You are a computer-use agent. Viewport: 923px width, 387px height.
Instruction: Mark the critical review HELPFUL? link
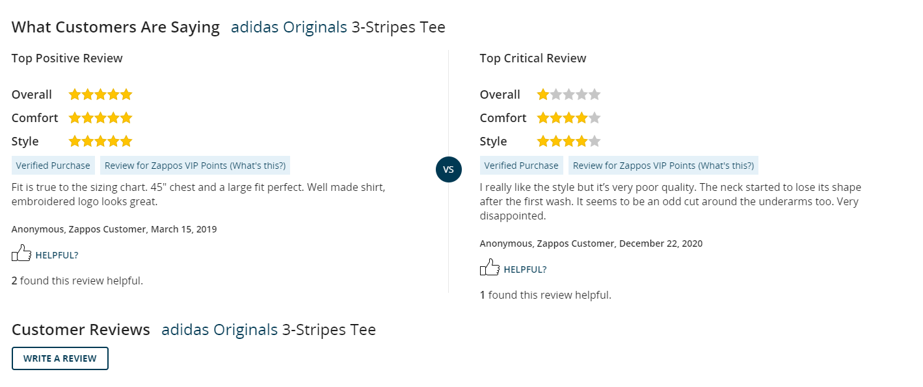(525, 269)
